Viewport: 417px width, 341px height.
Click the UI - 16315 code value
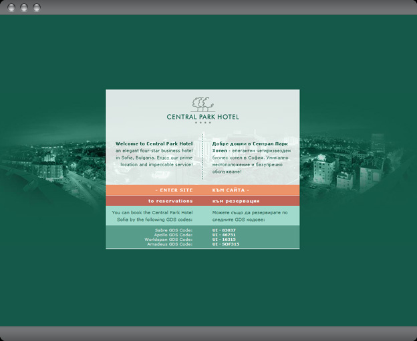pos(224,240)
